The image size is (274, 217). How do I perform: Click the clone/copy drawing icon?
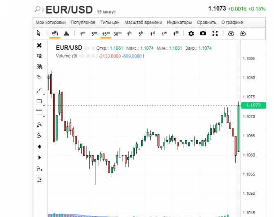39,77
